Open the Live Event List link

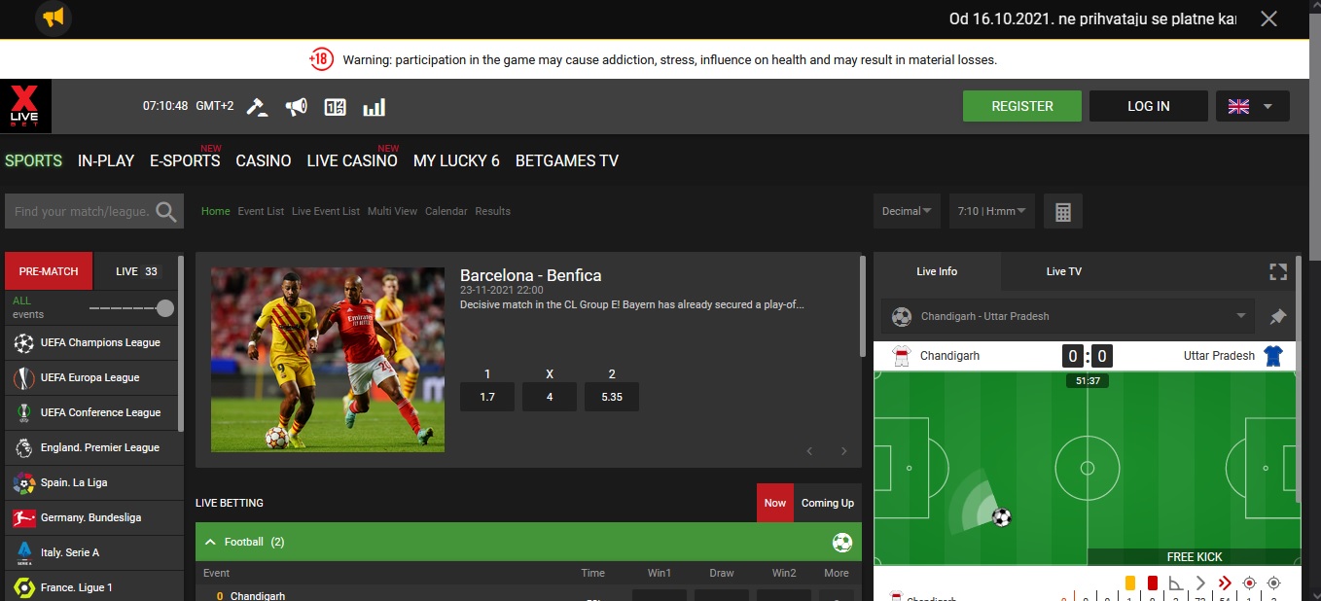coord(326,211)
